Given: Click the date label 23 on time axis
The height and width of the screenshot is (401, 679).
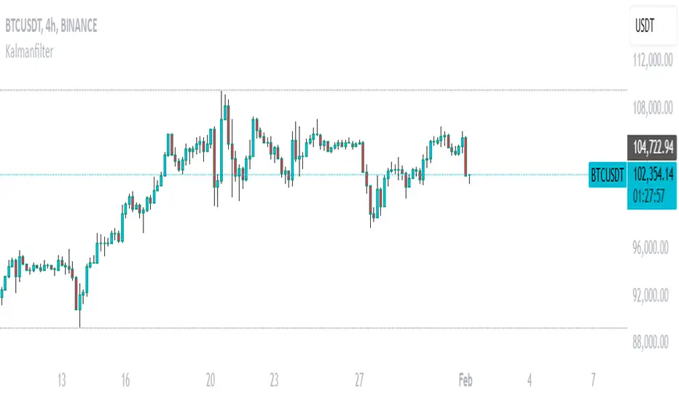Looking at the screenshot, I should coord(274,380).
